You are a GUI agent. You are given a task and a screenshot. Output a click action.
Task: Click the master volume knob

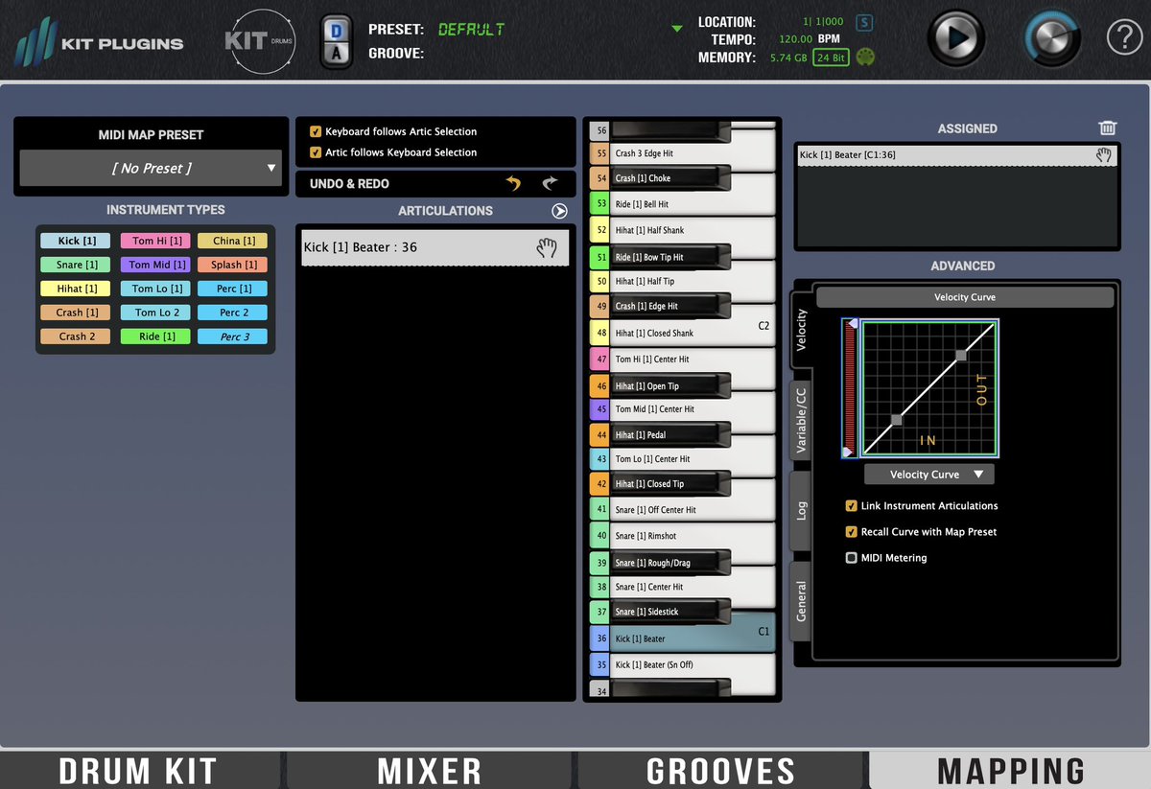pyautogui.click(x=1052, y=38)
